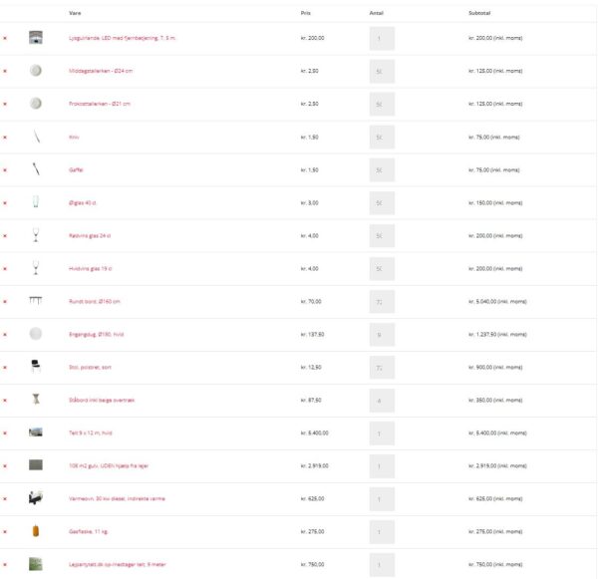Remove the Middagstallerken Ø24 cm row

coord(5,71)
